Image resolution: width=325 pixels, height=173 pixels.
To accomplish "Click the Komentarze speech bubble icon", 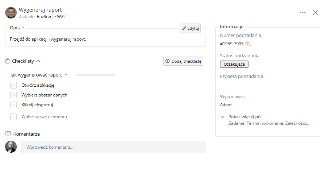I will coord(8,134).
